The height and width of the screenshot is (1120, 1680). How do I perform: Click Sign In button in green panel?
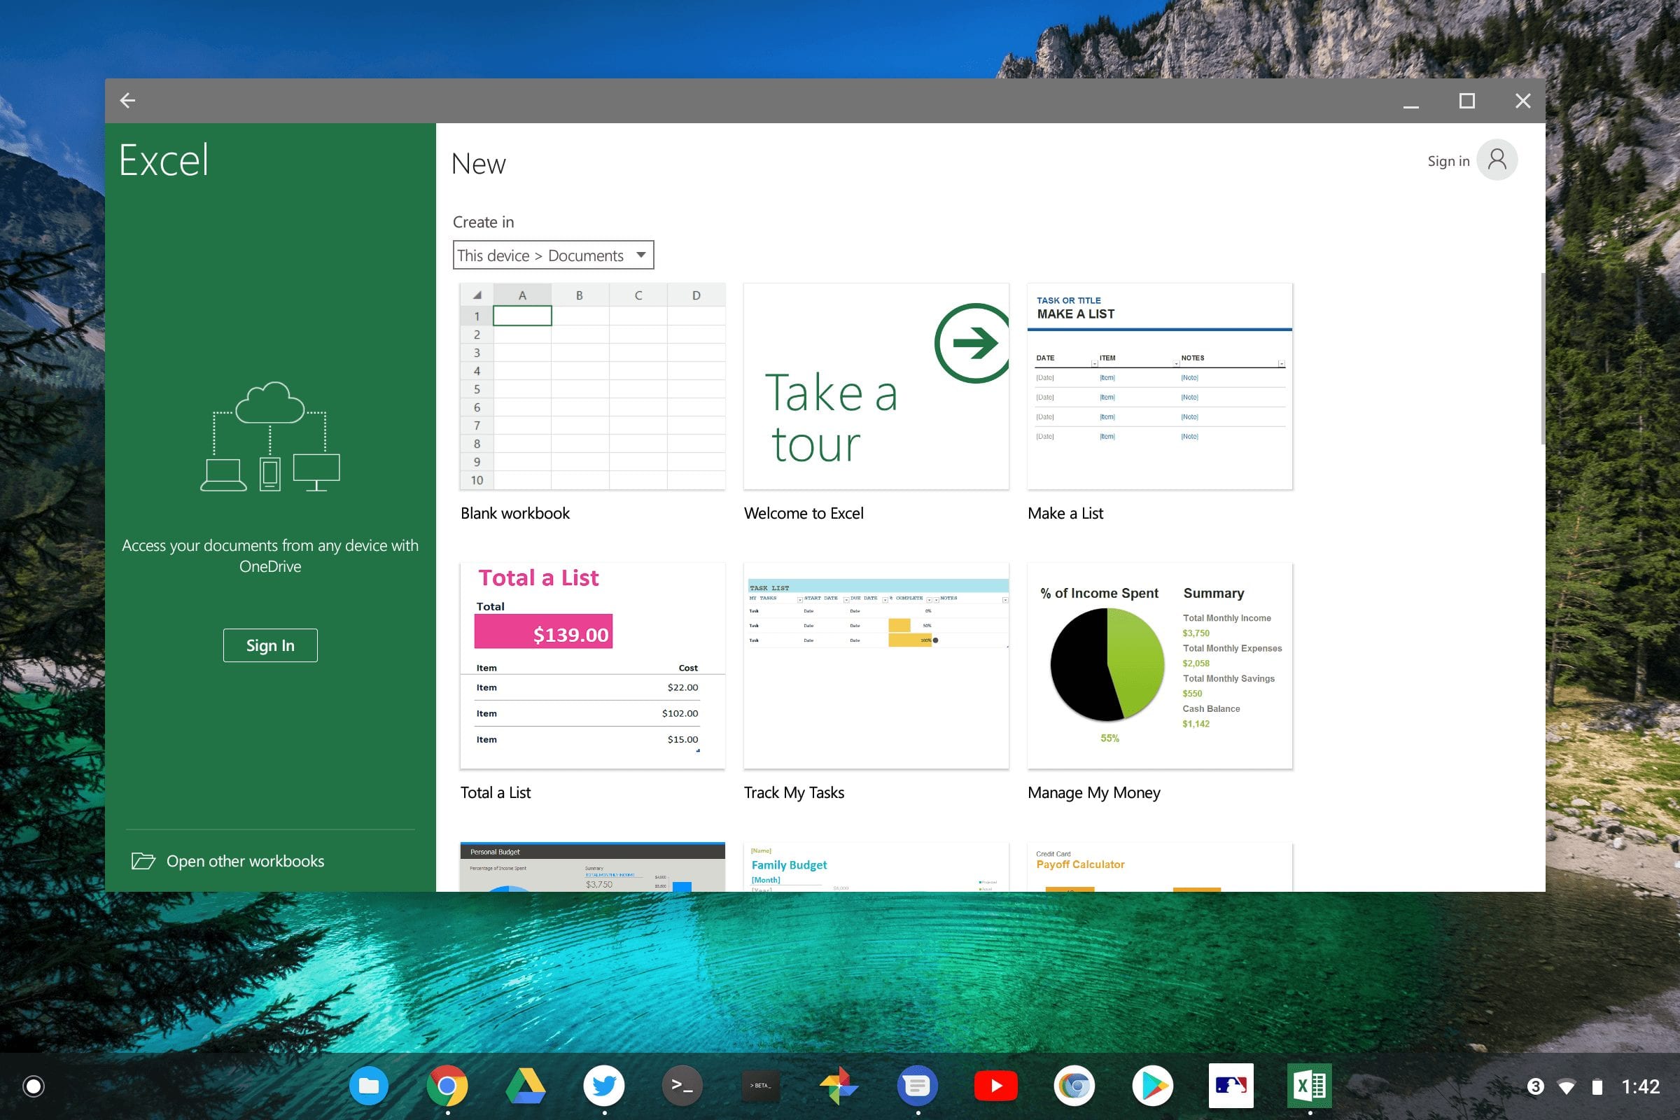click(x=270, y=645)
